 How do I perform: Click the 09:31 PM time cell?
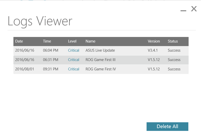[51, 69]
